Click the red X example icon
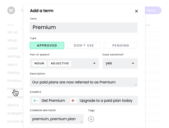This screenshot has height=128, width=169. pos(73,100)
